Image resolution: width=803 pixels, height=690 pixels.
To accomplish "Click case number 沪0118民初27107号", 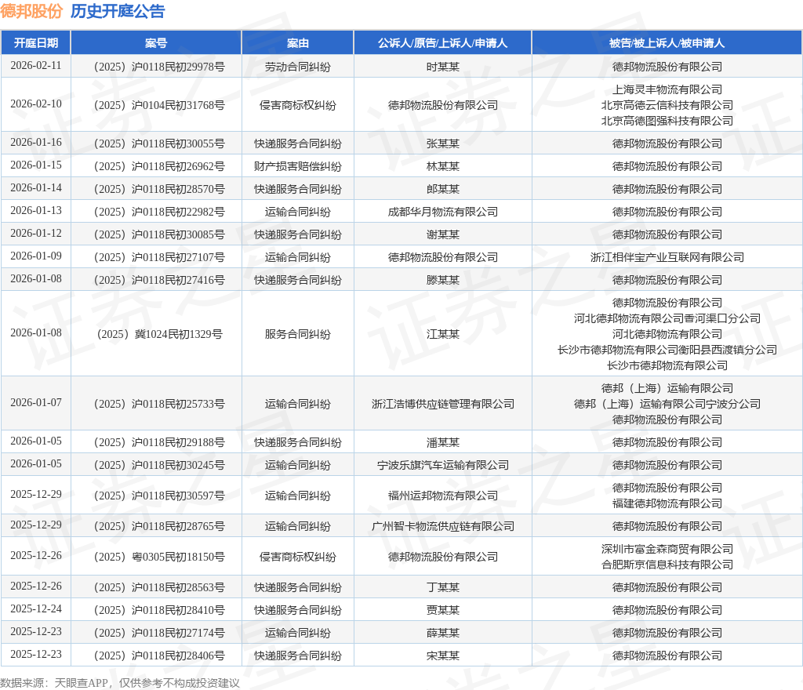I will (159, 257).
